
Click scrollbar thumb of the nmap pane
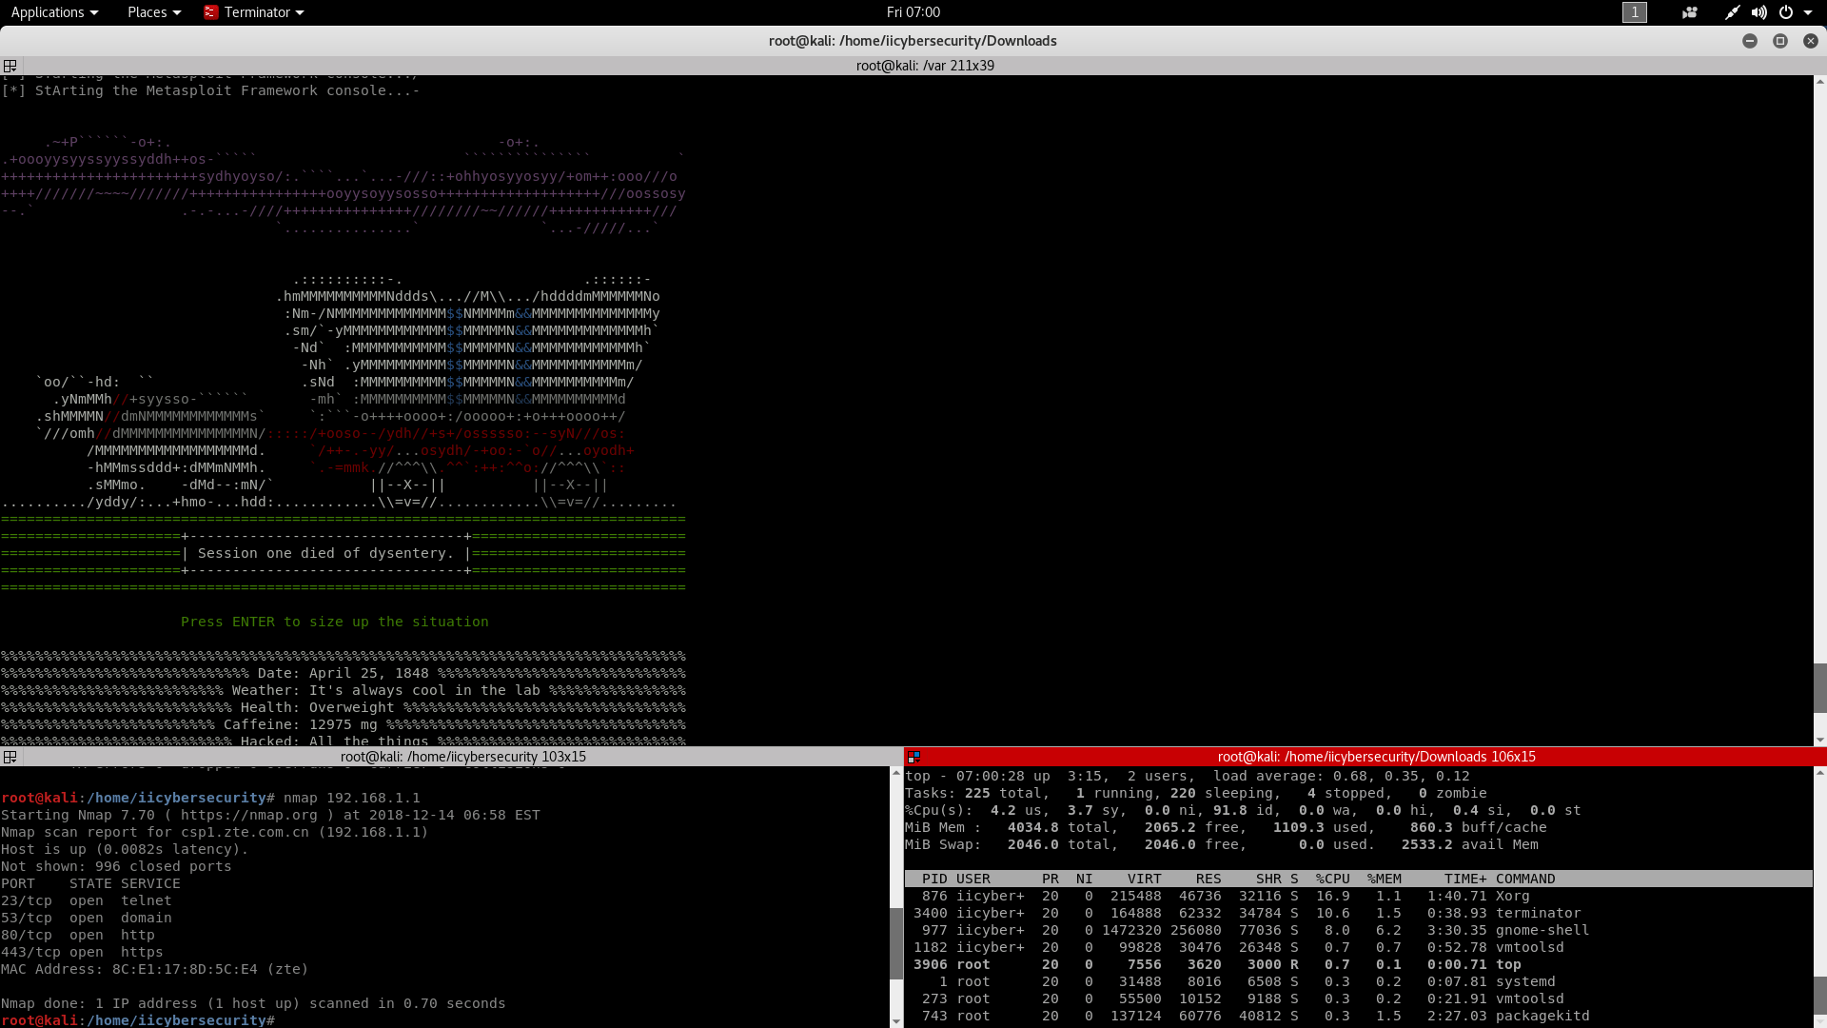pos(895,943)
